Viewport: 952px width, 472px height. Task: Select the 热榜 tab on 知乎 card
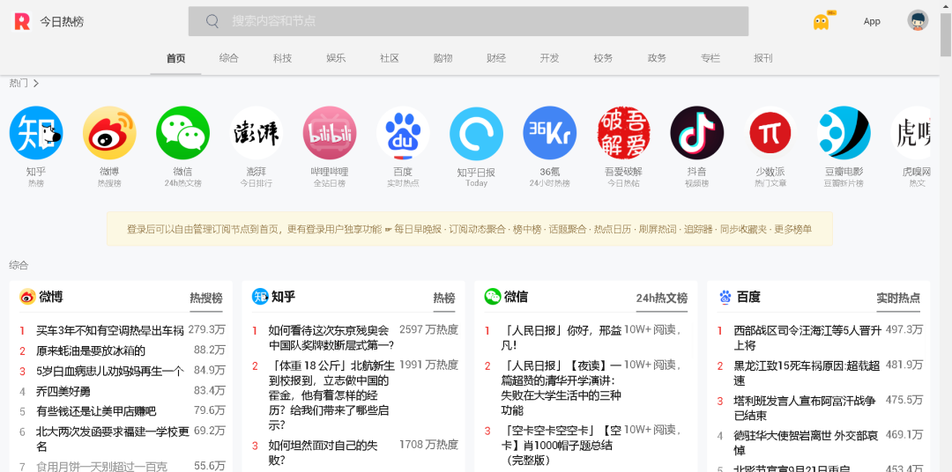click(x=443, y=298)
